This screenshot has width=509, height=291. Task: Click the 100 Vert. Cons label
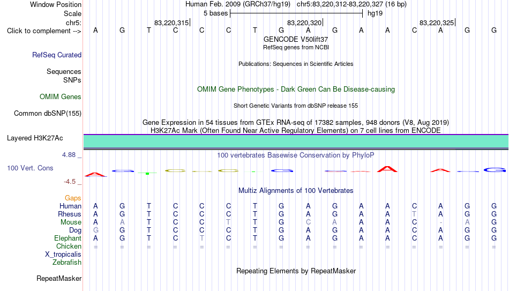30,168
